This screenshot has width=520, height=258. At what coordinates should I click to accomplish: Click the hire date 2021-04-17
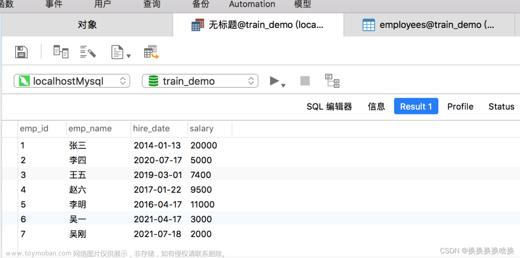(x=158, y=219)
